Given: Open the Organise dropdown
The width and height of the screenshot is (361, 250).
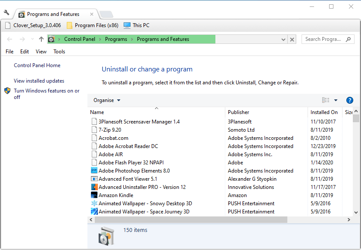Looking at the screenshot, I should point(106,100).
